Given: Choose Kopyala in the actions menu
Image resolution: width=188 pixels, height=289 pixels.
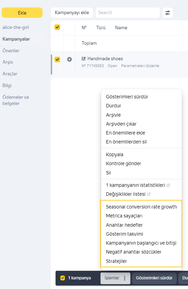Looking at the screenshot, I should tap(115, 154).
